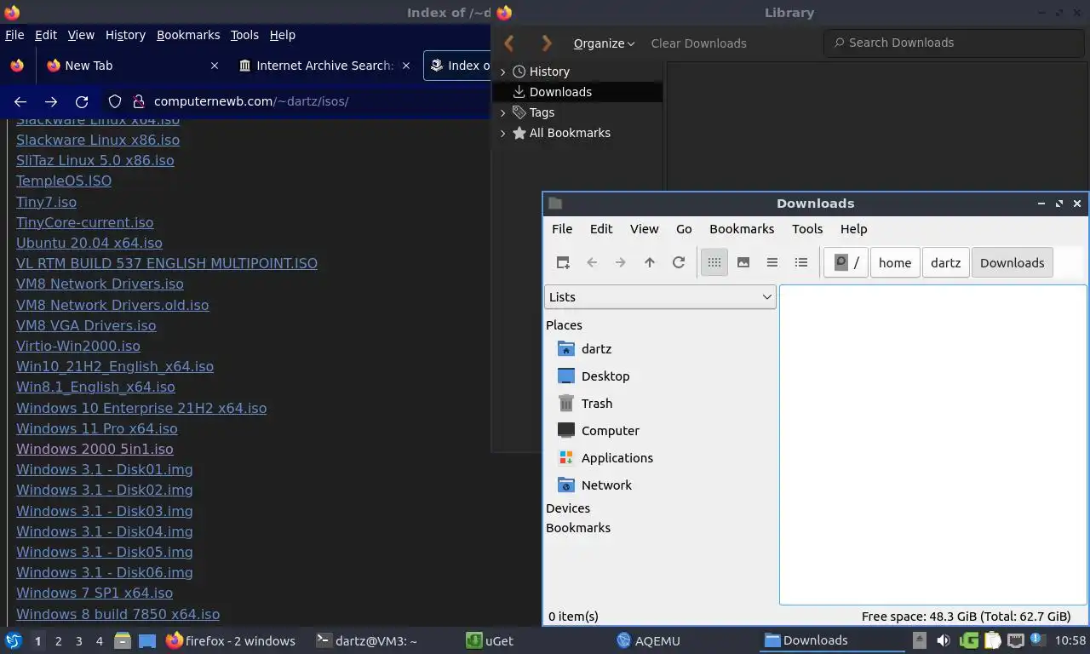The width and height of the screenshot is (1090, 654).
Task: Open Windows 11 Pro x64.iso link
Action: tap(97, 428)
